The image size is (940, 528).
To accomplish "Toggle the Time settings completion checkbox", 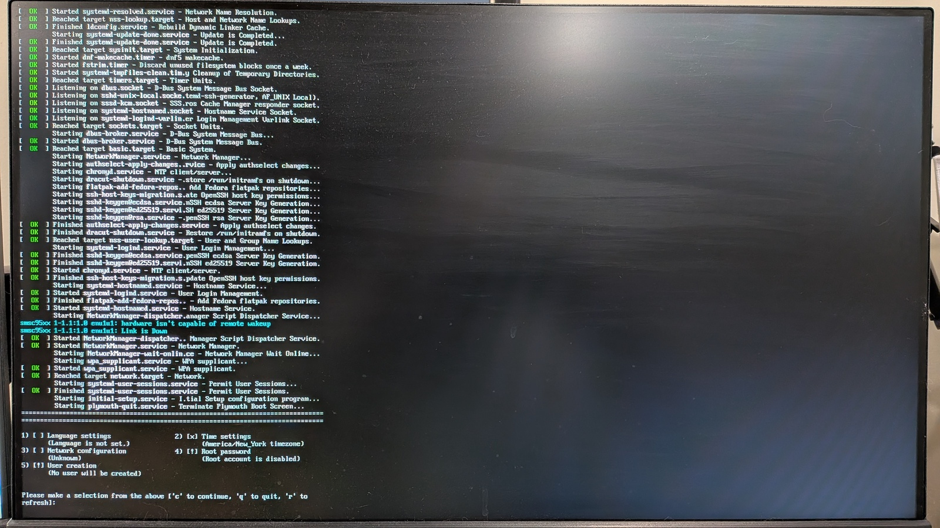I will tap(193, 436).
